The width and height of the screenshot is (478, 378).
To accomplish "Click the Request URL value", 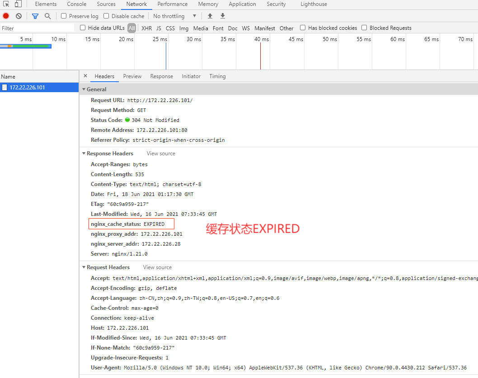I will (160, 100).
